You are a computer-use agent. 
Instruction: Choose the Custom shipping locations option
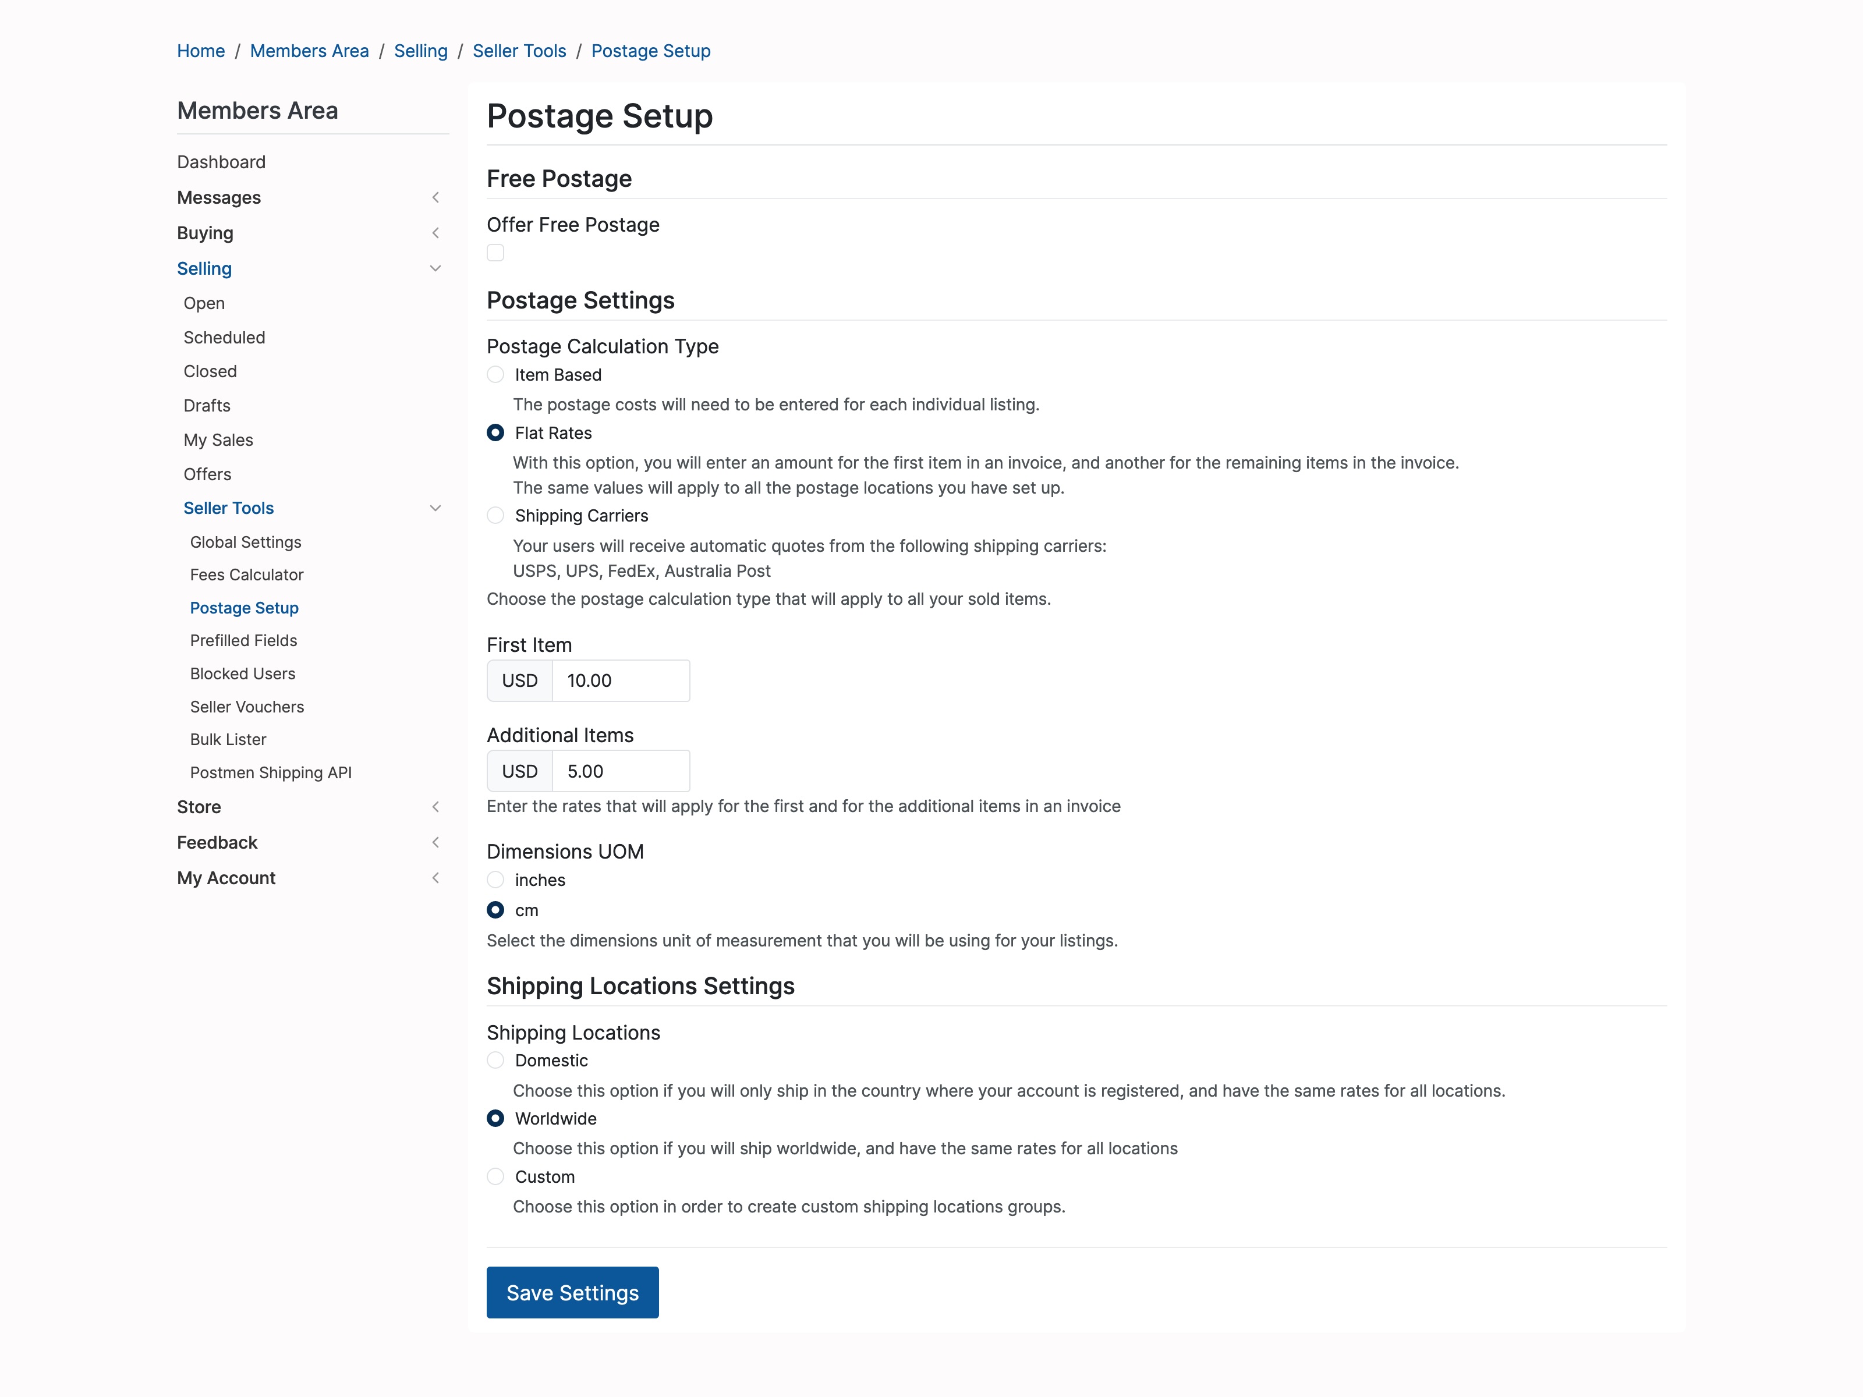[x=495, y=1176]
